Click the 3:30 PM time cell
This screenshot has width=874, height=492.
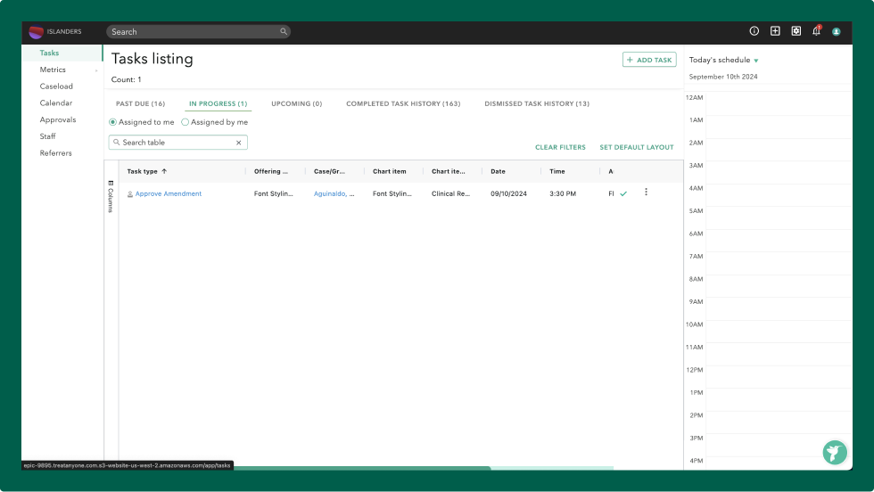563,194
